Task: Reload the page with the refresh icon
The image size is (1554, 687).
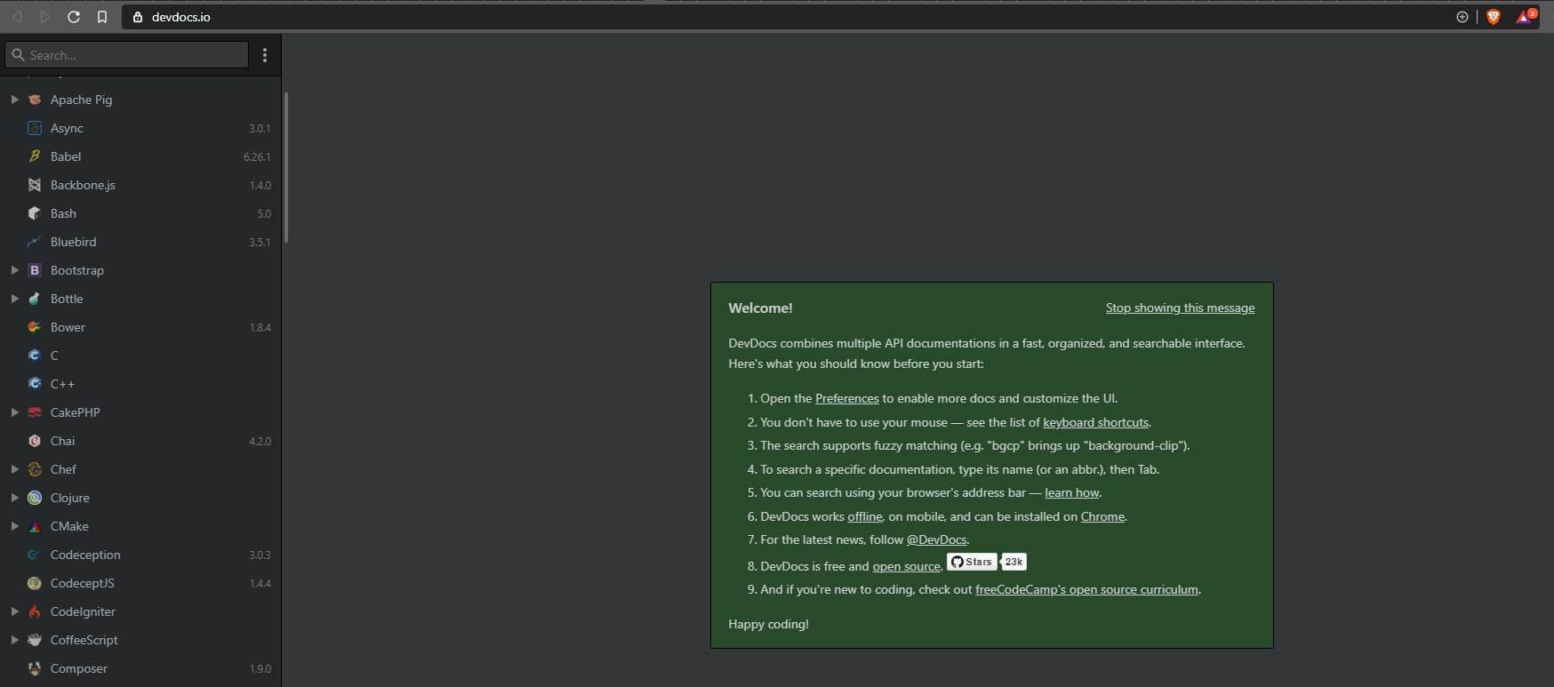Action: [x=74, y=17]
